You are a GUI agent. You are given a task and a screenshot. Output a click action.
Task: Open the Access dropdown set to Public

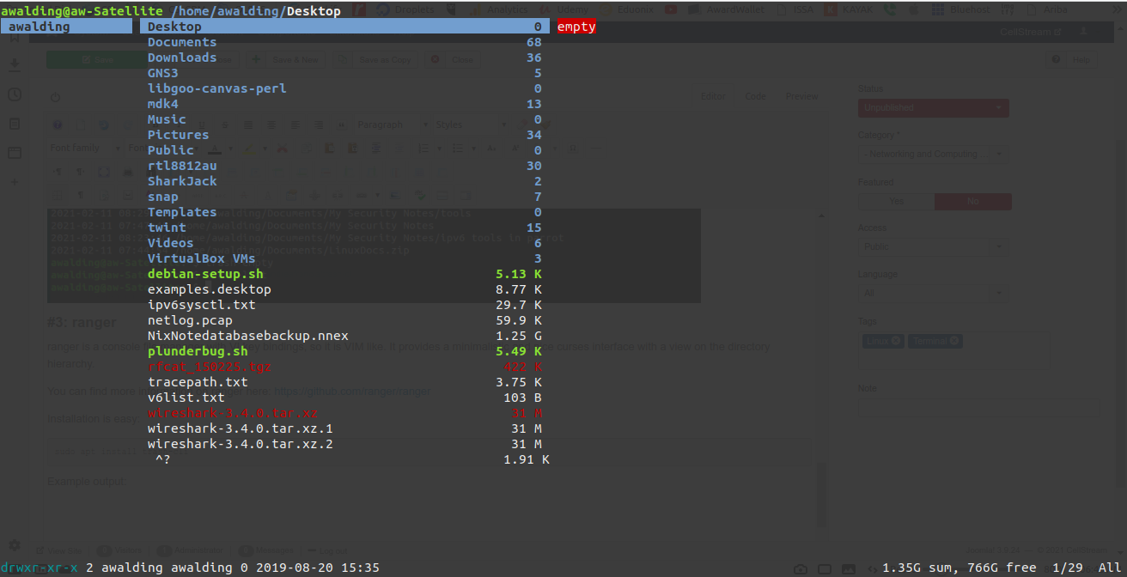pos(933,246)
